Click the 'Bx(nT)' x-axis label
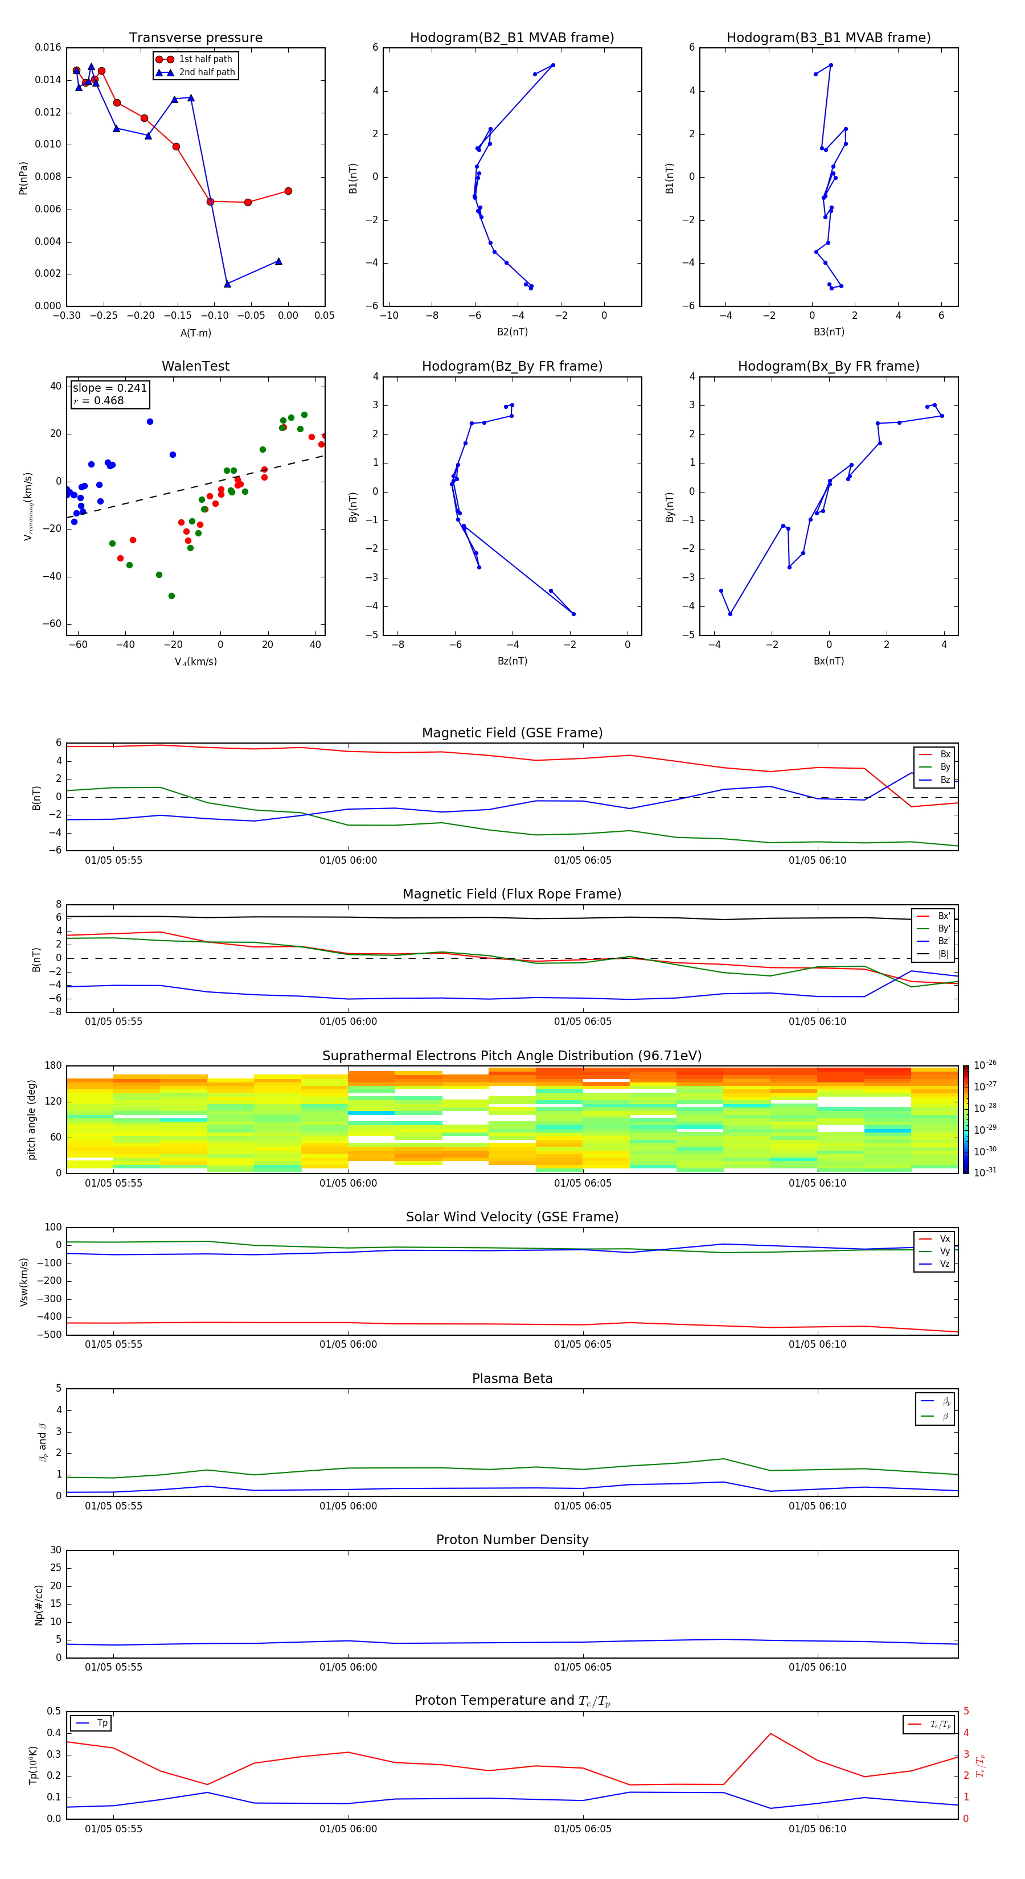The image size is (1025, 1879). pyautogui.click(x=829, y=661)
